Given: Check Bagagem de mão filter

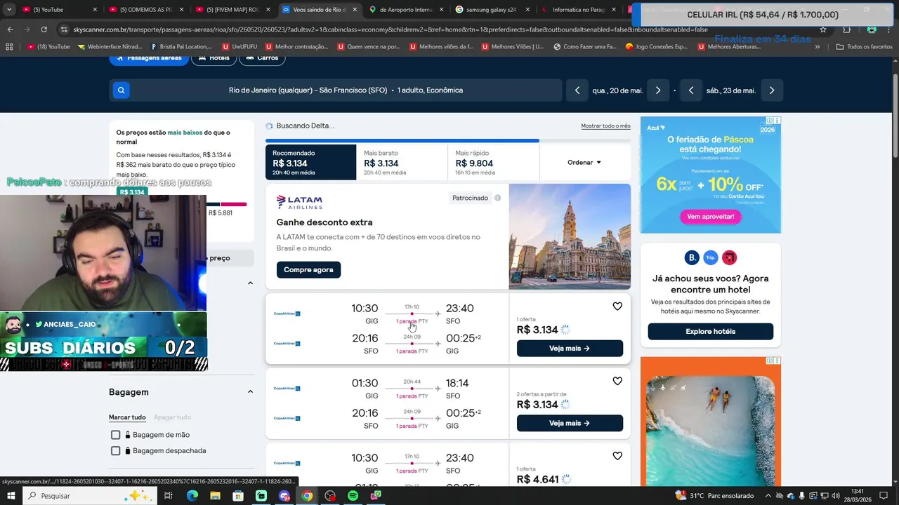Looking at the screenshot, I should pyautogui.click(x=116, y=435).
